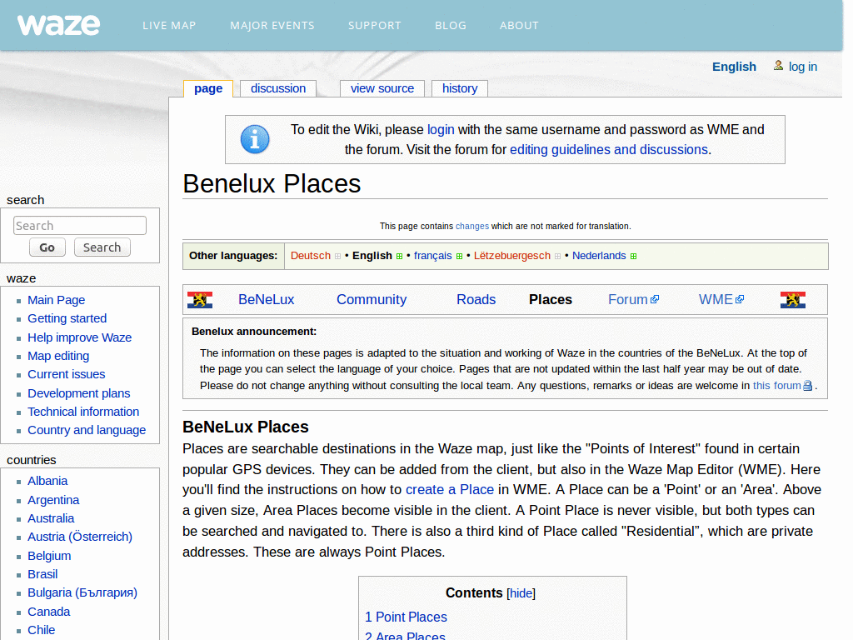Follow the 'create a Place' link
Screen dimensions: 853x640
pos(450,490)
